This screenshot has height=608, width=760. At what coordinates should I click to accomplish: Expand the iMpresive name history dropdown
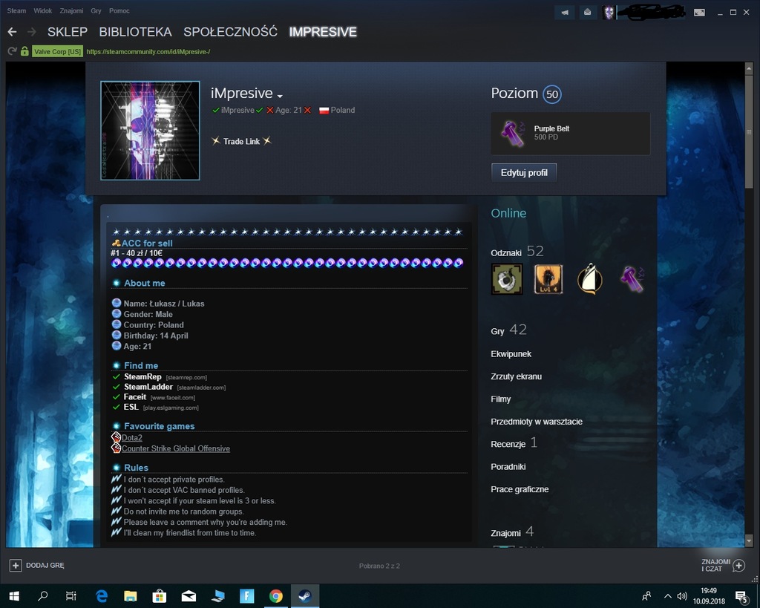280,96
